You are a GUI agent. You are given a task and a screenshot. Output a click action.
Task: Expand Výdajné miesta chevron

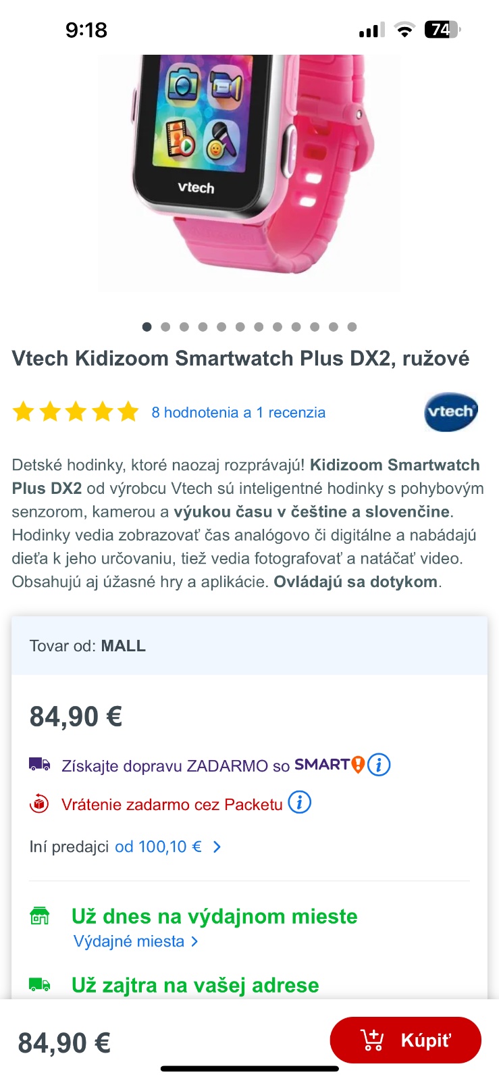click(x=194, y=941)
